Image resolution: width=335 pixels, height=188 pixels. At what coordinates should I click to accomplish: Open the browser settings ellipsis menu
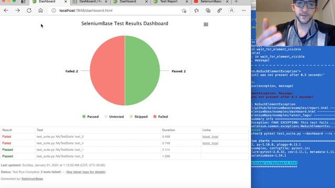[244, 10]
